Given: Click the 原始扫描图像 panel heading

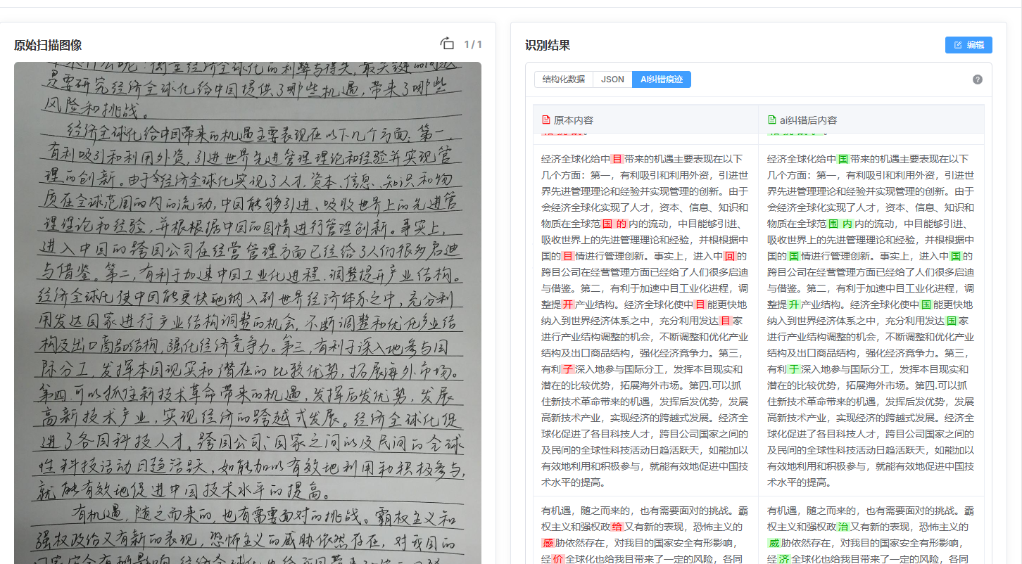Looking at the screenshot, I should pyautogui.click(x=48, y=45).
